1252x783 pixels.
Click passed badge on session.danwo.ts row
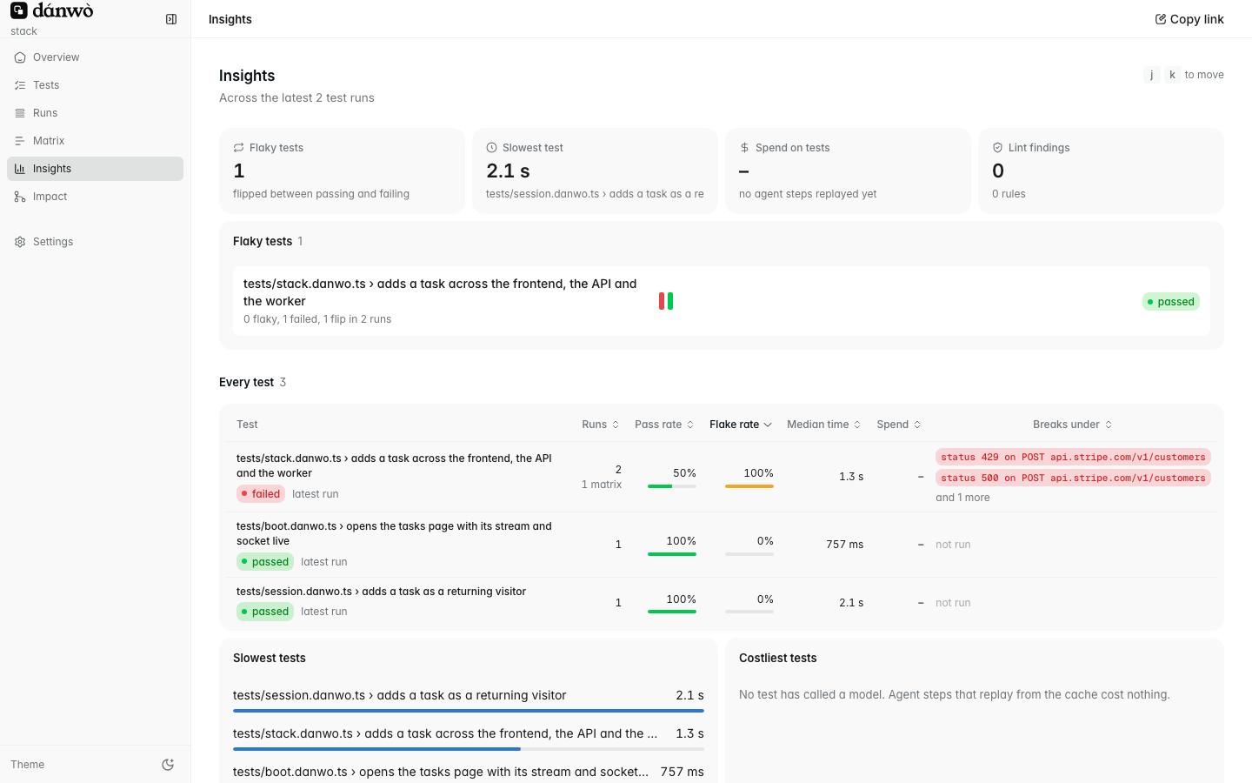click(265, 612)
